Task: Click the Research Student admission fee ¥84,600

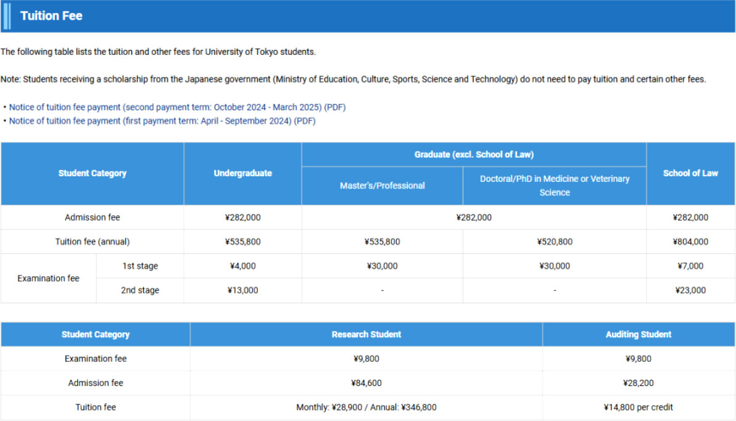Action: [366, 383]
